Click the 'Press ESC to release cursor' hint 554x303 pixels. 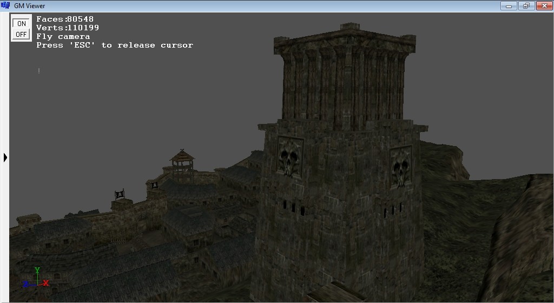pos(115,45)
